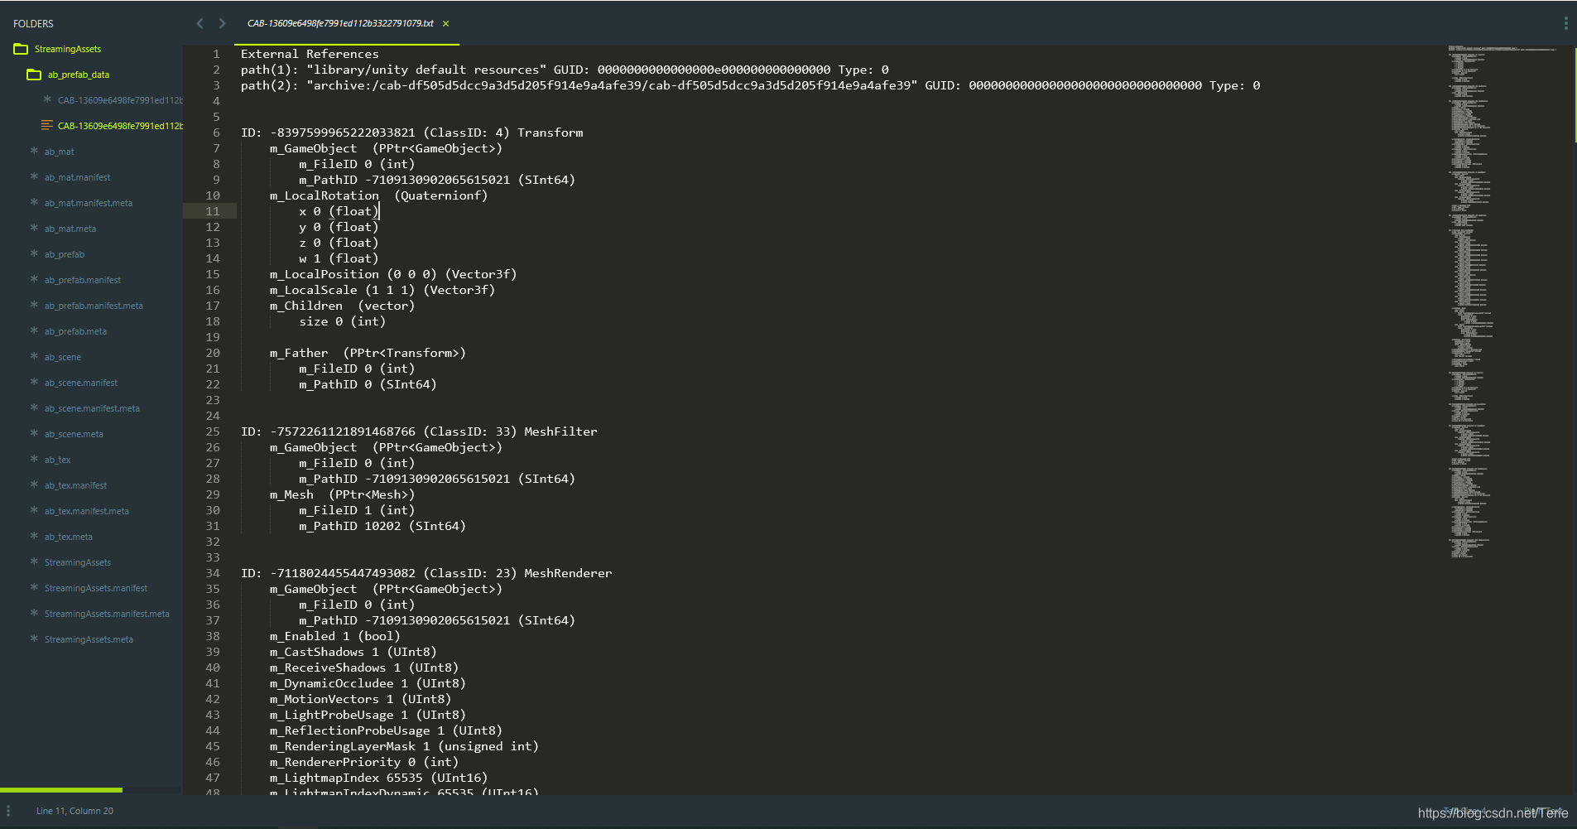Click the w 1 (float) line
Image resolution: width=1577 pixels, height=829 pixels.
point(339,258)
